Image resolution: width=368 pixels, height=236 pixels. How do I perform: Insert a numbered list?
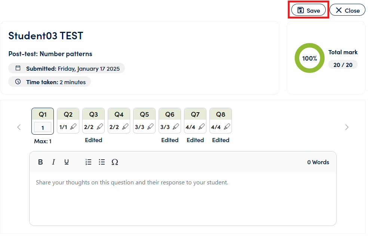point(89,162)
